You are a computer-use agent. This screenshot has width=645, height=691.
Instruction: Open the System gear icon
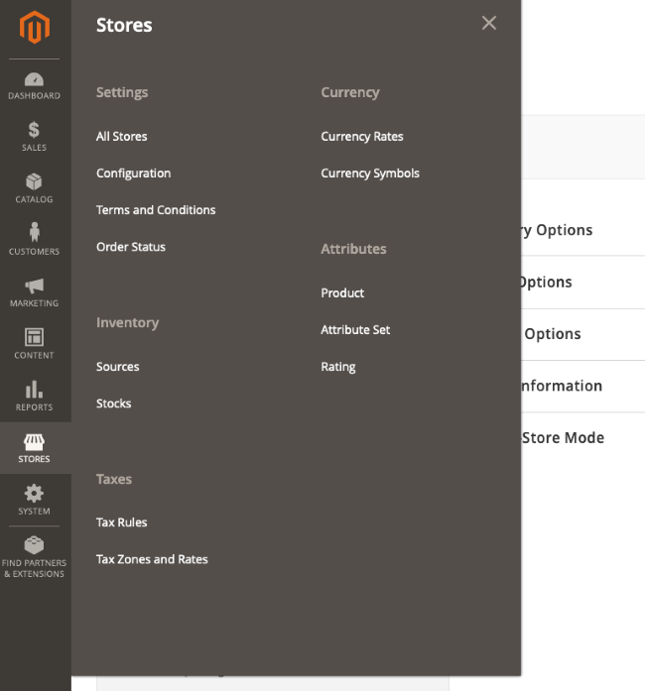tap(35, 494)
